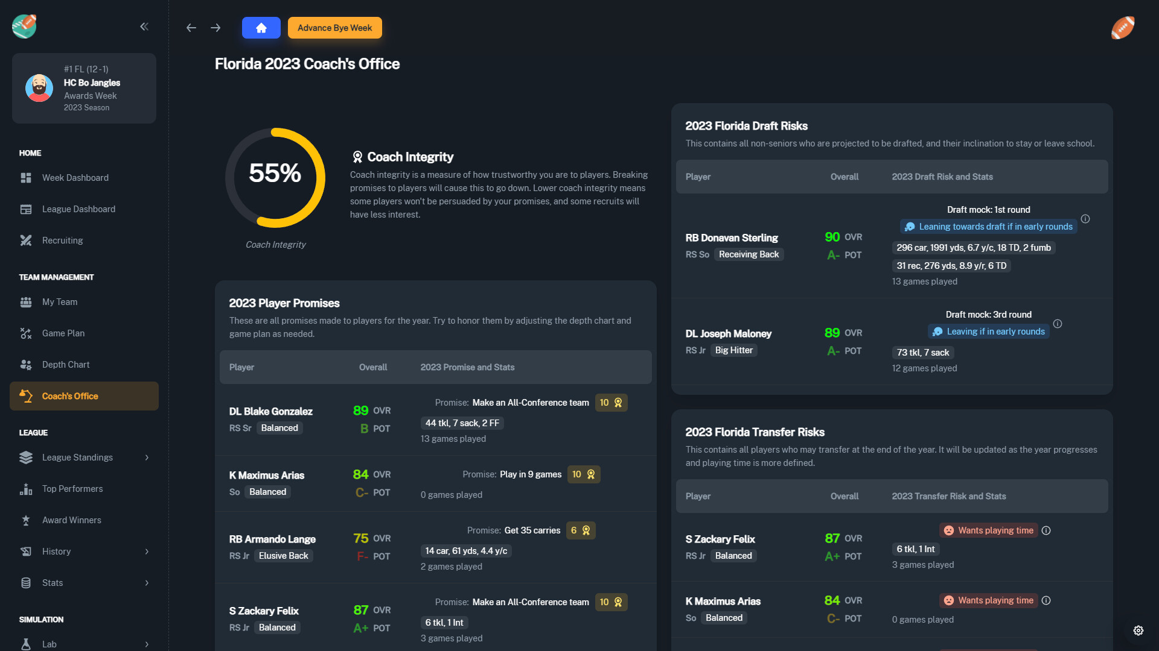Image resolution: width=1159 pixels, height=651 pixels.
Task: Expand the History submenu
Action: (x=147, y=552)
